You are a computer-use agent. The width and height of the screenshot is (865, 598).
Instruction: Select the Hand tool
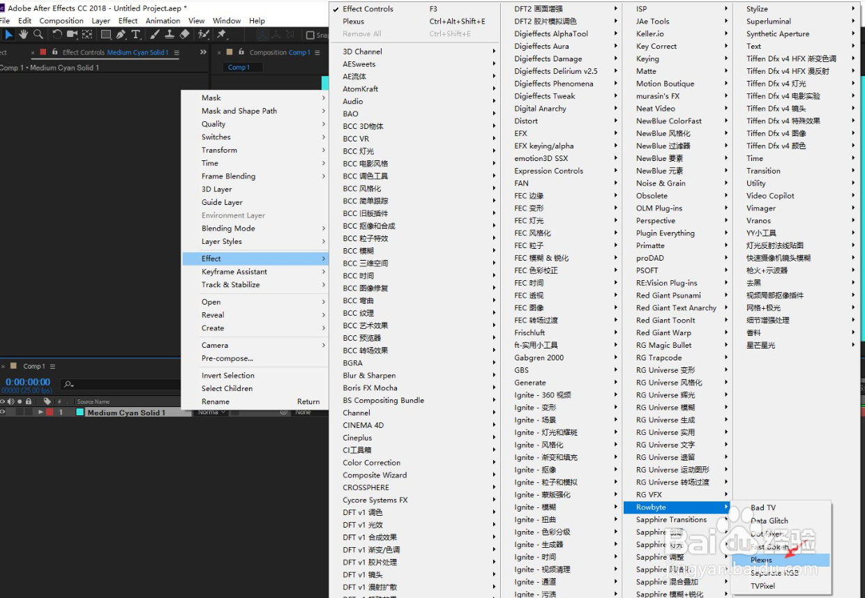(x=24, y=34)
